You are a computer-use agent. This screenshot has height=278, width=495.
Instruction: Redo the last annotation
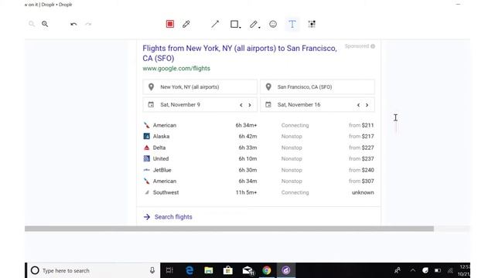[x=88, y=24]
